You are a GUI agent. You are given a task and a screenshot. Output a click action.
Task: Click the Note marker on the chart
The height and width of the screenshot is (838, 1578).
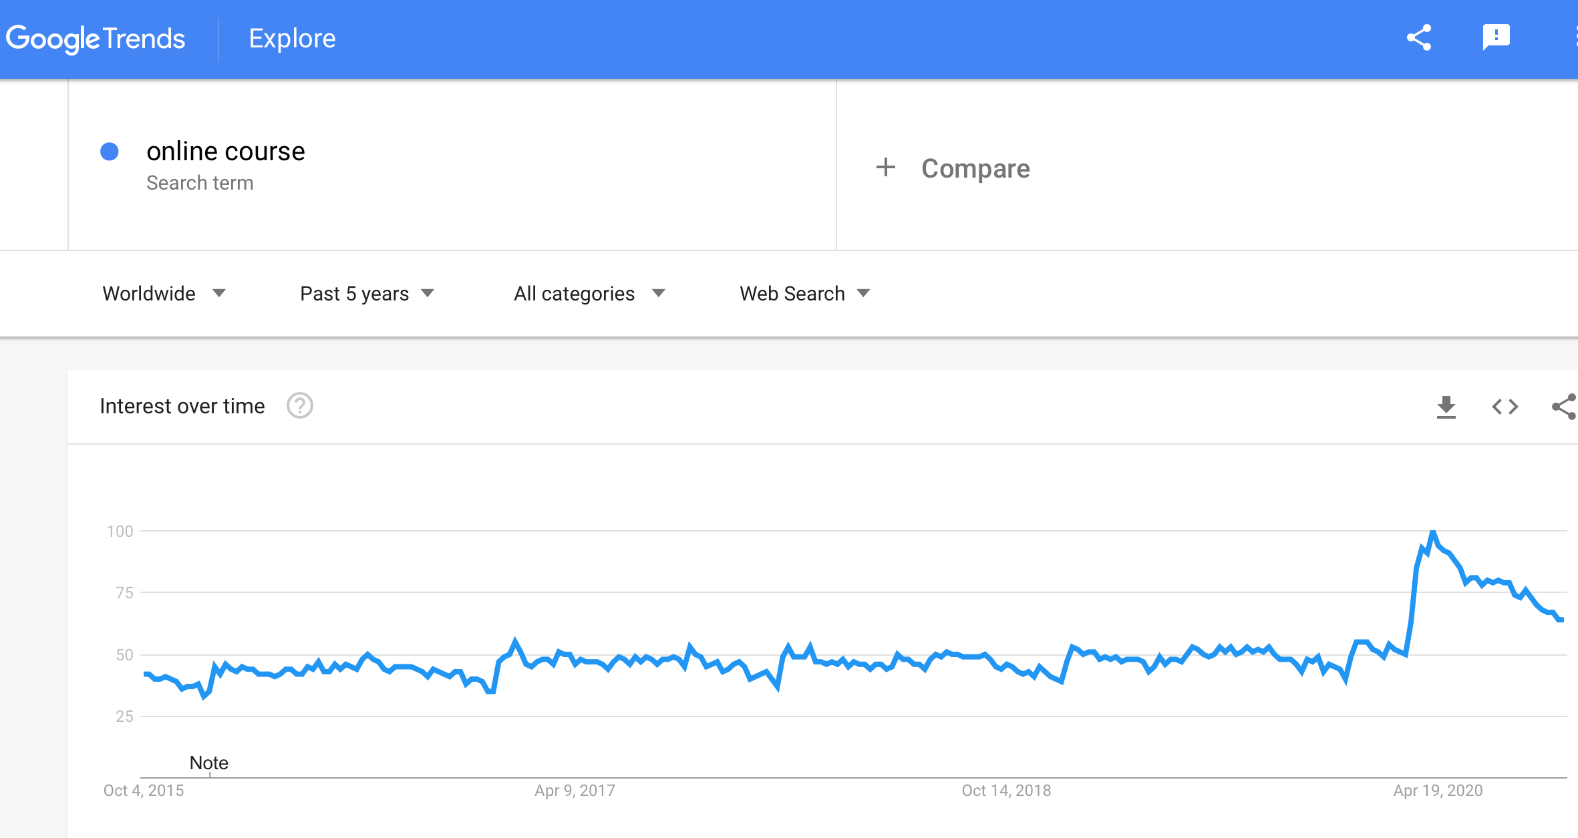[x=209, y=763]
